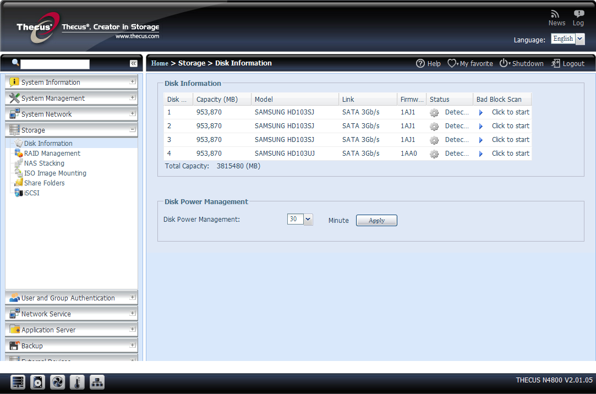
Task: Click the System Information yellow info icon
Action: (x=14, y=82)
